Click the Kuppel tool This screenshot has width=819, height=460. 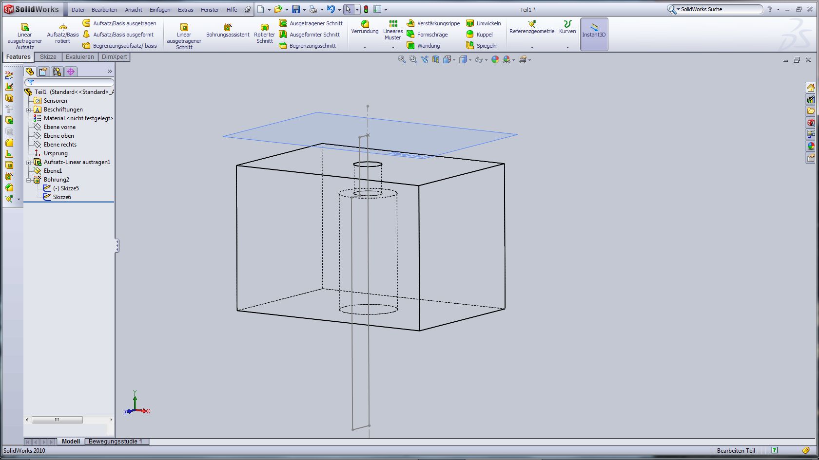pyautogui.click(x=479, y=35)
